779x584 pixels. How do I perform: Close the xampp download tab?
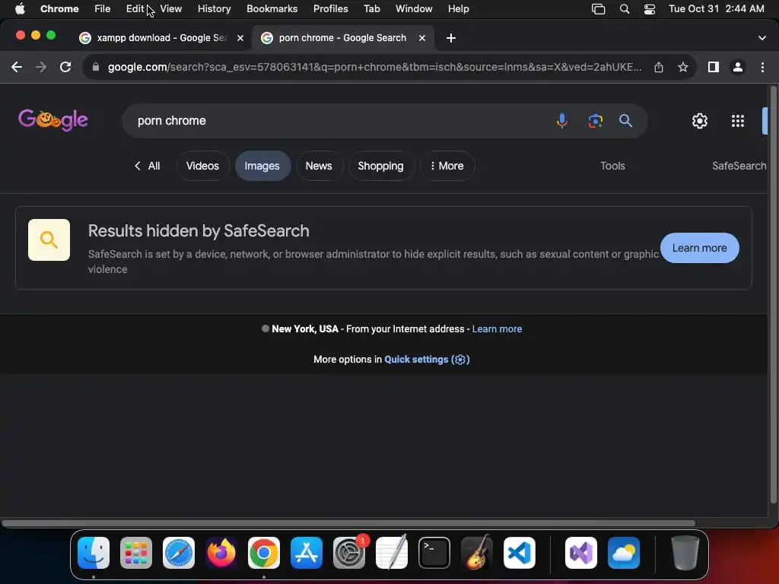(x=240, y=38)
